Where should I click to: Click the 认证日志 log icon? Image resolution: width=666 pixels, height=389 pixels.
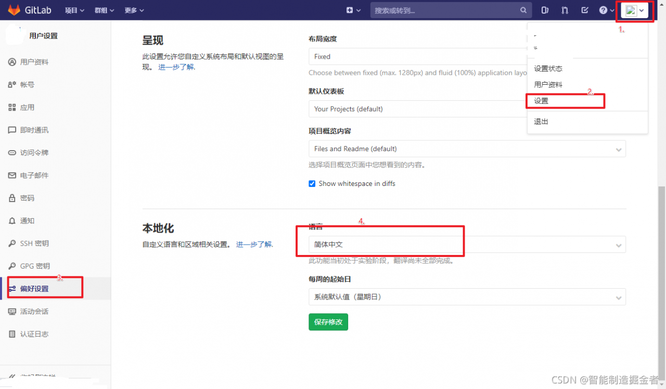tap(12, 334)
